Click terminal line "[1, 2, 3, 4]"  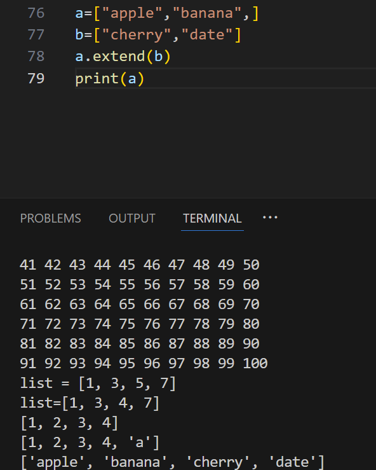coord(69,423)
